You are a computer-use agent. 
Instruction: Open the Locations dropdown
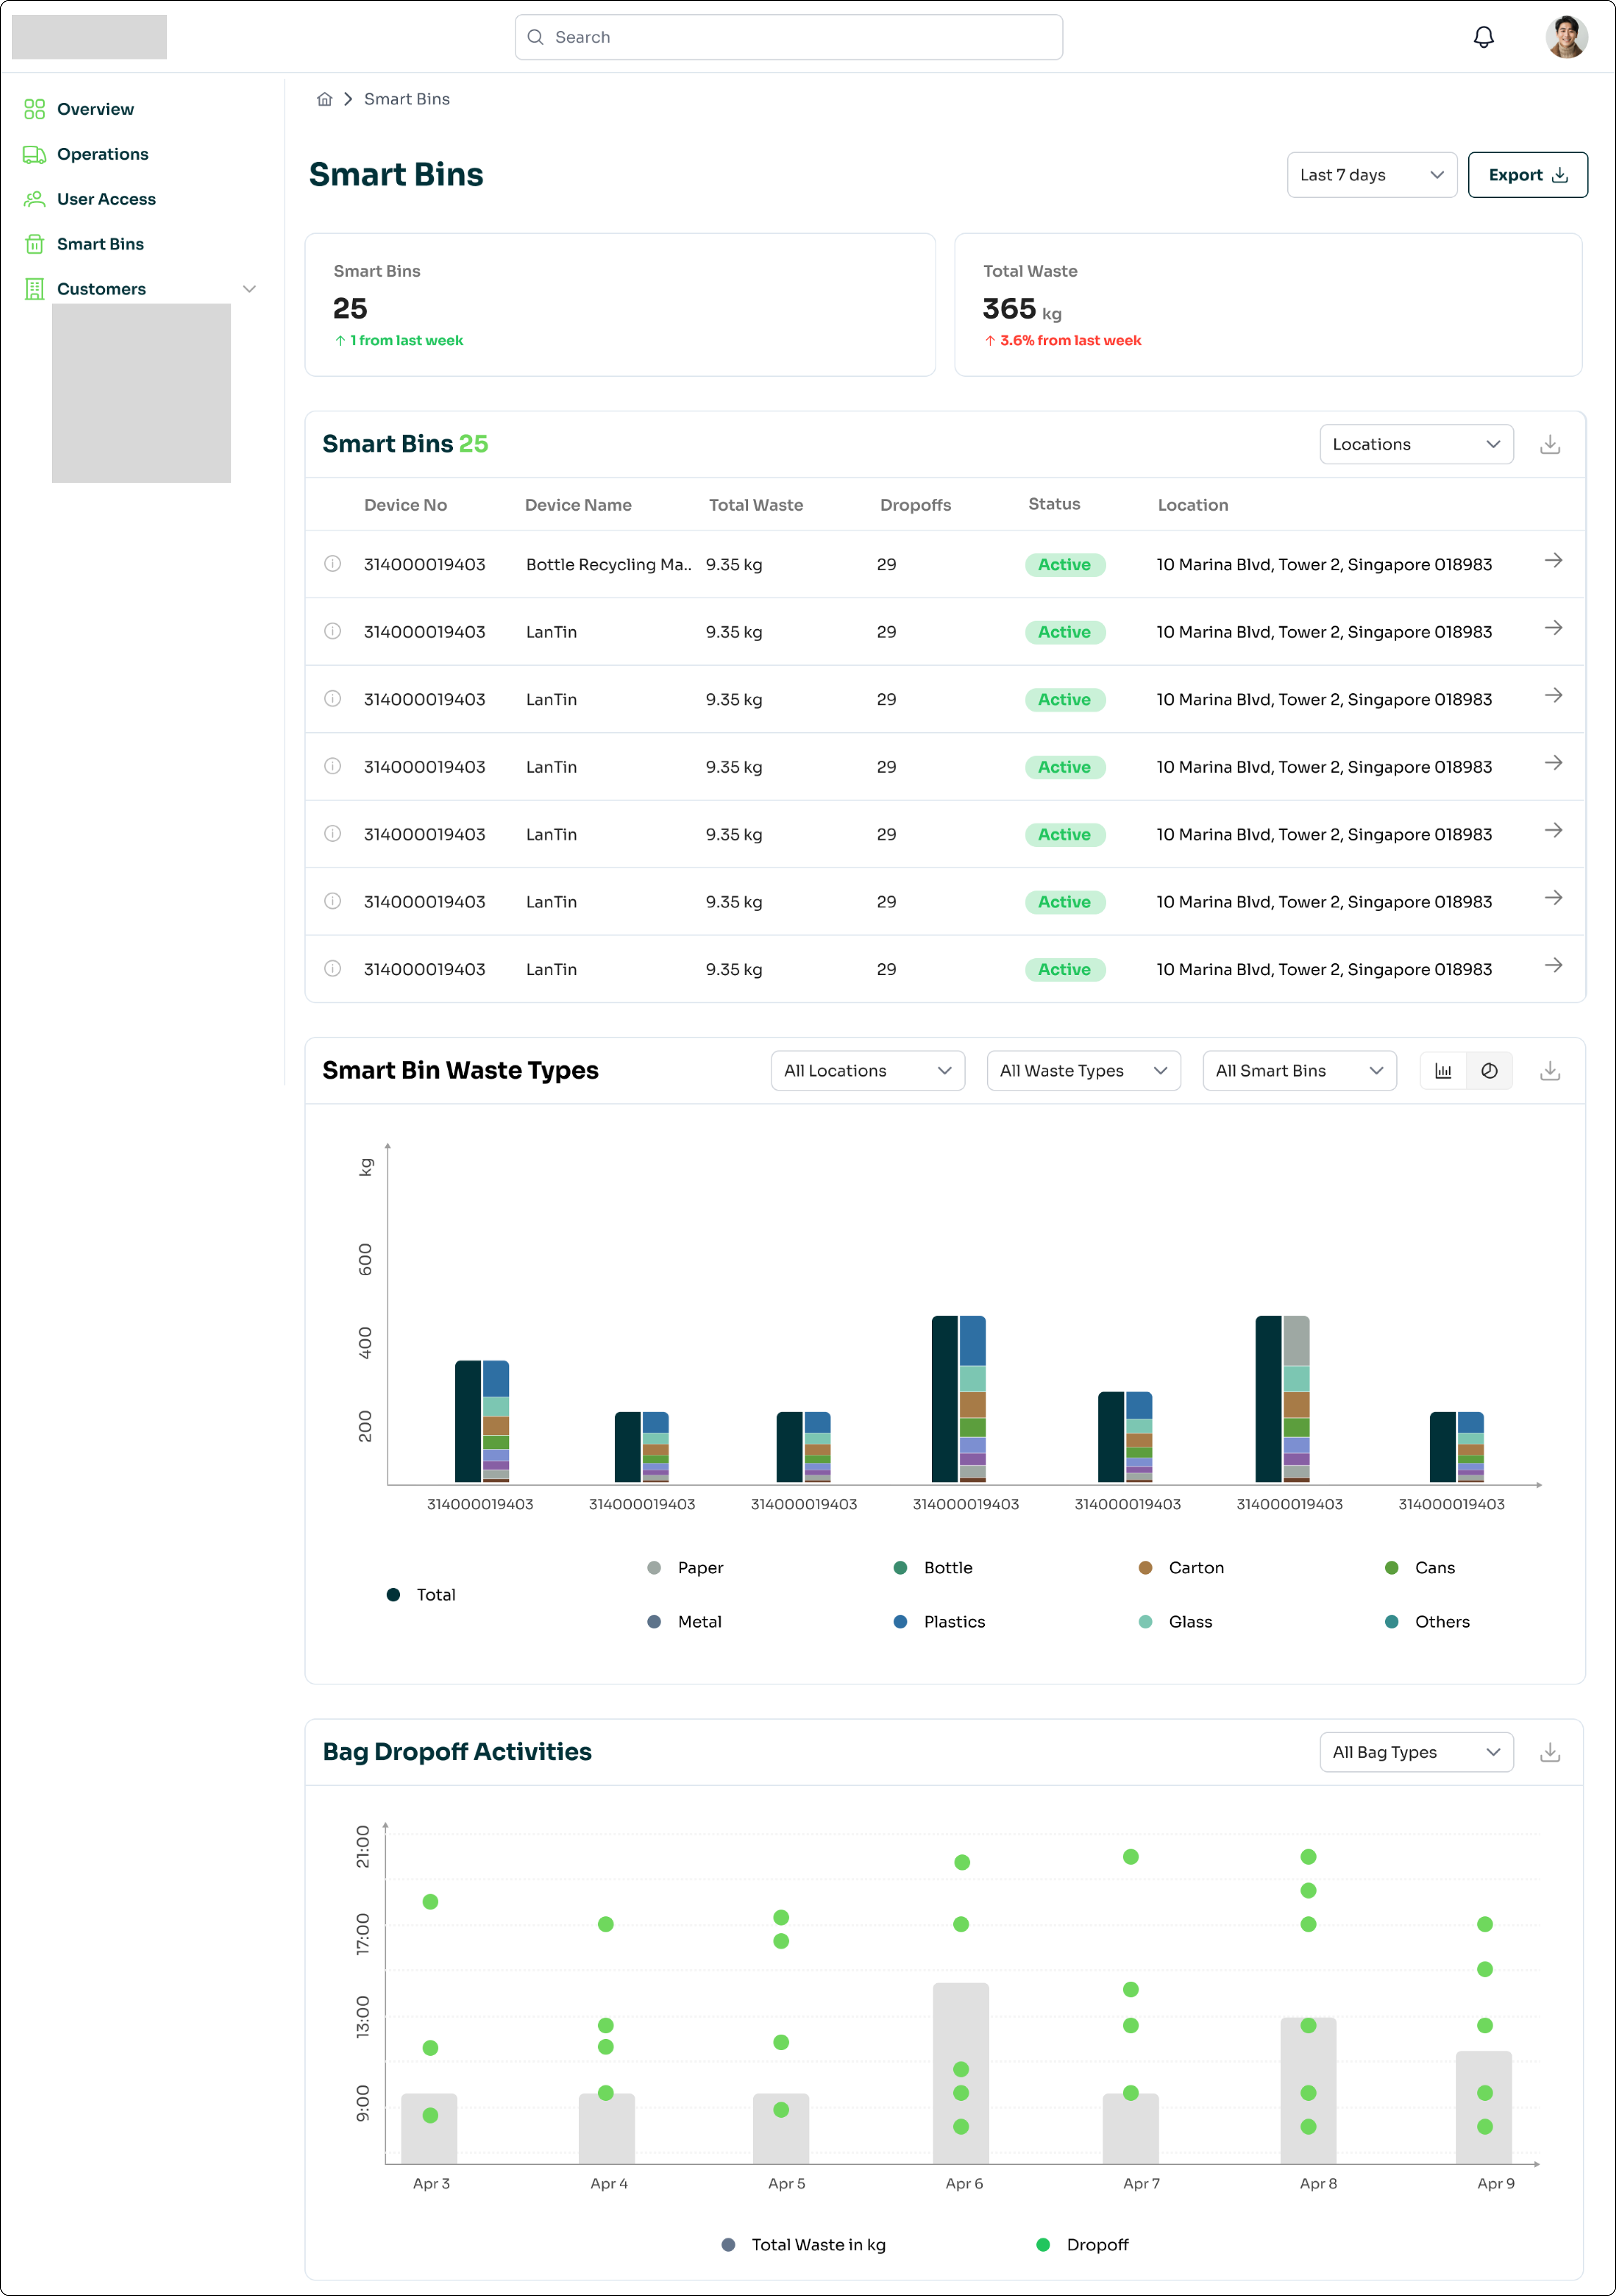pyautogui.click(x=1416, y=444)
